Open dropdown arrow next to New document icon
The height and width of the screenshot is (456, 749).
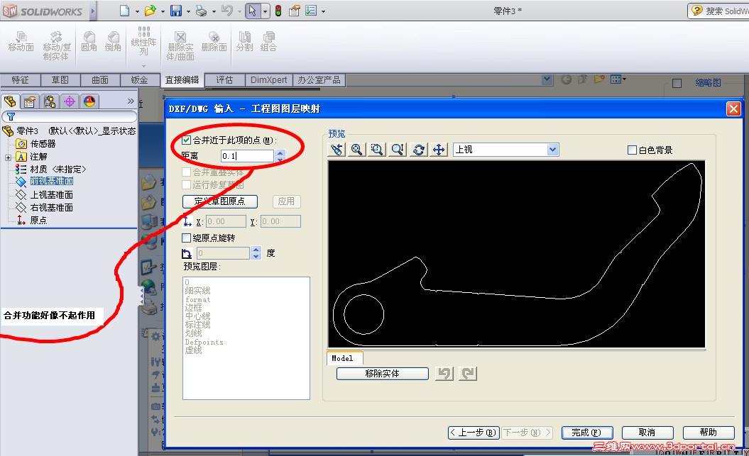(137, 11)
